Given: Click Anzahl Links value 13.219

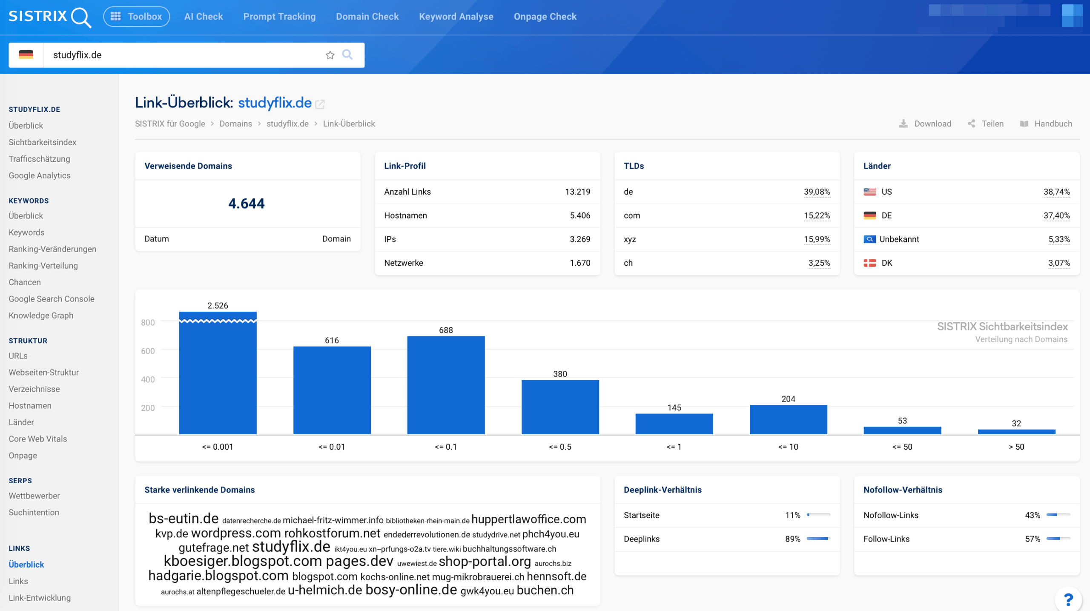Looking at the screenshot, I should (x=577, y=192).
